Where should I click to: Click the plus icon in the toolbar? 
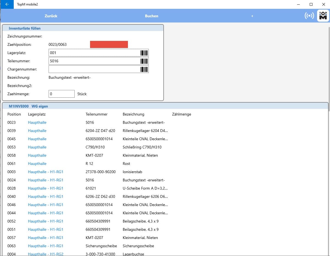[x=252, y=16]
